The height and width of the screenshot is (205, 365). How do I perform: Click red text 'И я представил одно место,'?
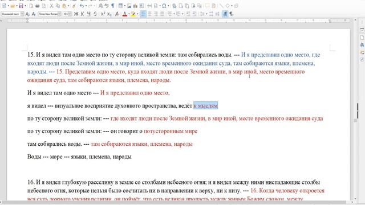(x=135, y=93)
